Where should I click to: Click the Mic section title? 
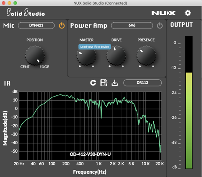[x=9, y=26]
